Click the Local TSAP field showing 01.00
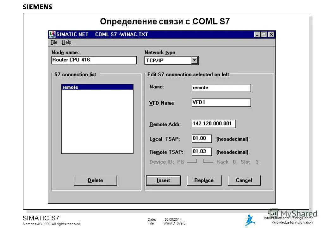This screenshot has width=329, height=228. point(202,138)
